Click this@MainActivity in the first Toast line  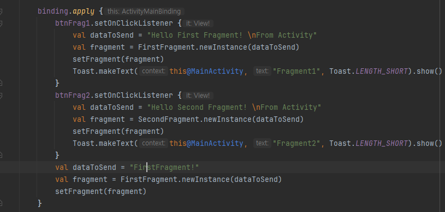206,71
